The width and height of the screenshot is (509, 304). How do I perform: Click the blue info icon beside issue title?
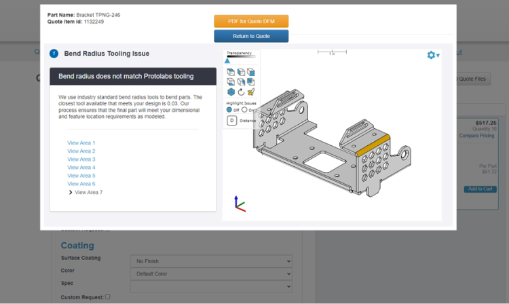[54, 54]
